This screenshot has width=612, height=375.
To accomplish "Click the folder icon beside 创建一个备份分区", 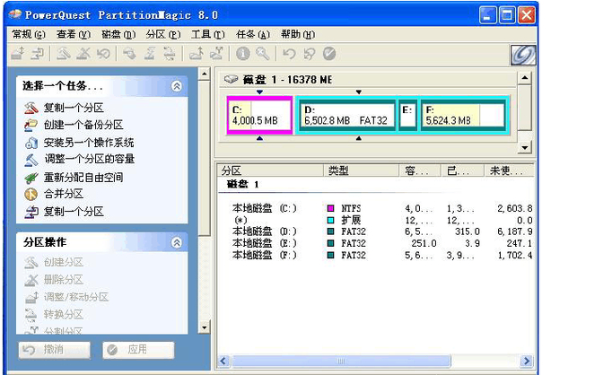I will [x=31, y=125].
